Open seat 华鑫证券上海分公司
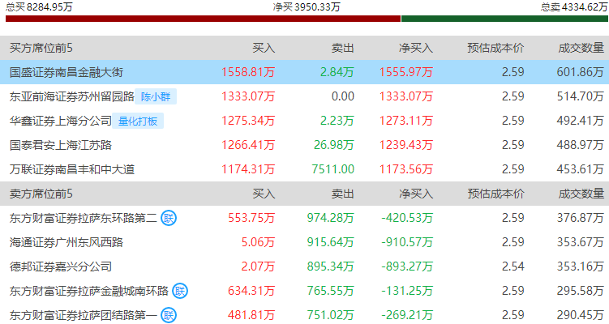 [61, 121]
